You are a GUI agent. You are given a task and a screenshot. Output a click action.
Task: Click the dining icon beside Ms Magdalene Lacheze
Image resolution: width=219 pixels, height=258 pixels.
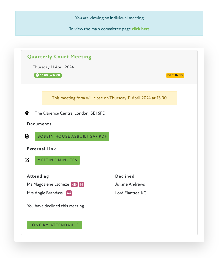click(x=81, y=184)
